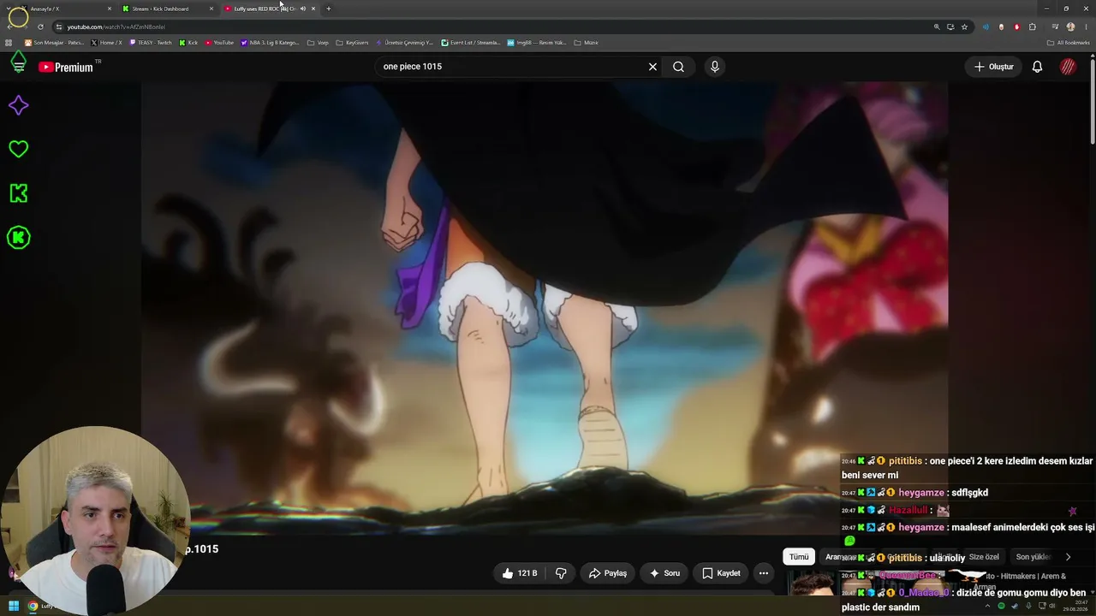1096x616 pixels.
Task: Select the Size özel filter chip
Action: pos(984,557)
